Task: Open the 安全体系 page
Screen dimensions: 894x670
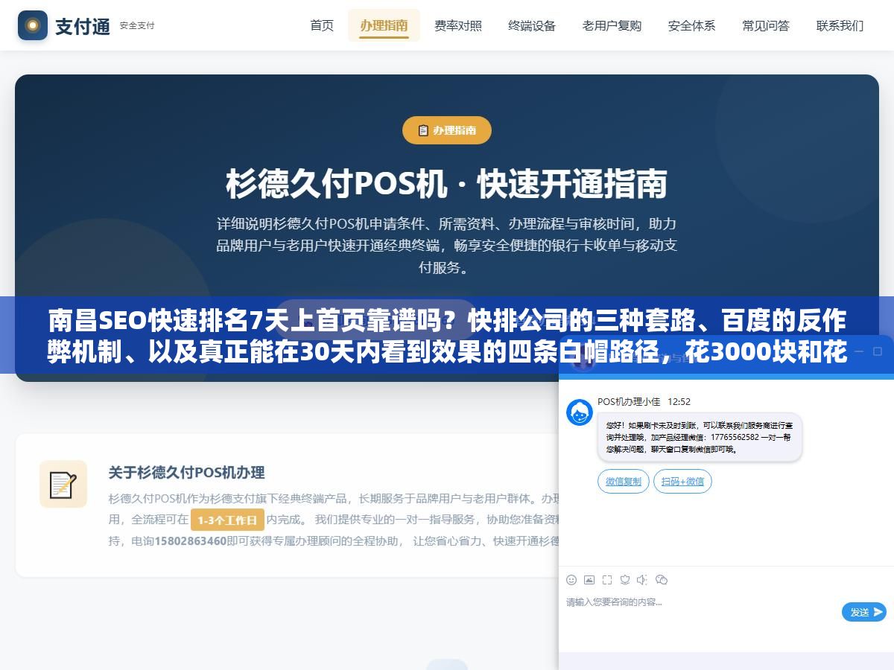Action: (x=691, y=25)
